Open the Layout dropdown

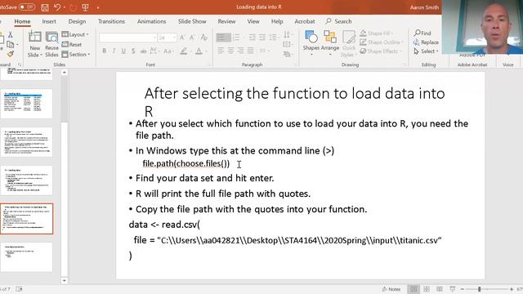[x=75, y=34]
